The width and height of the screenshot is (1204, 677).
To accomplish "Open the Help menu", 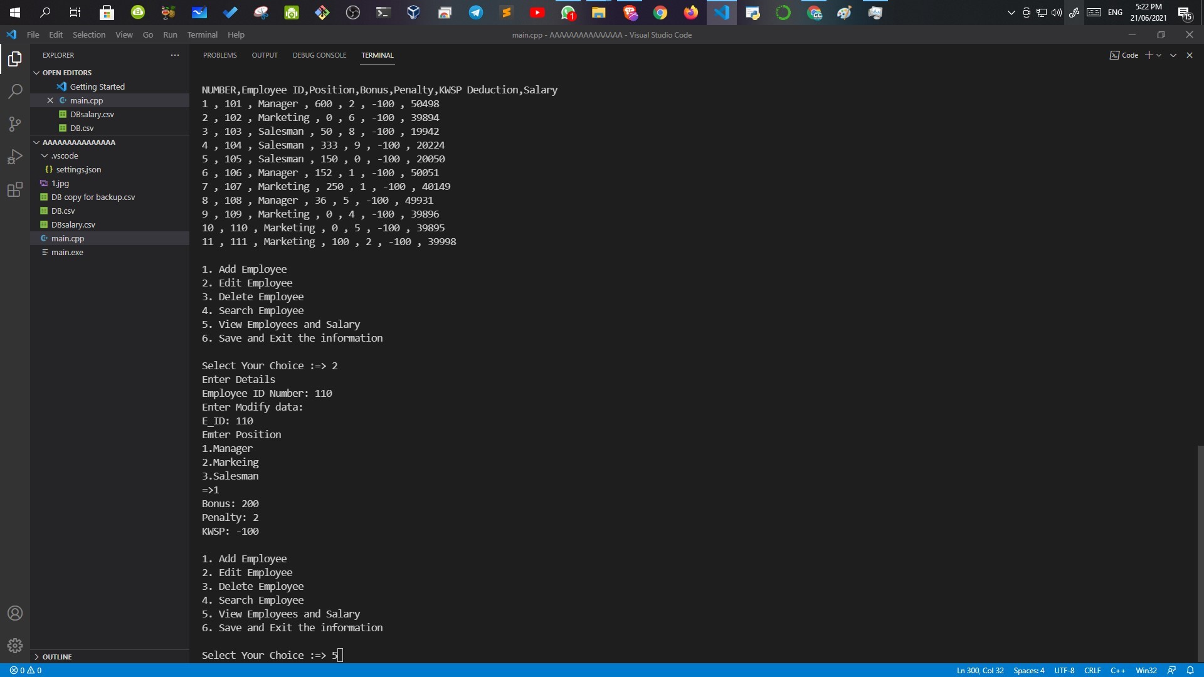I will pyautogui.click(x=236, y=34).
